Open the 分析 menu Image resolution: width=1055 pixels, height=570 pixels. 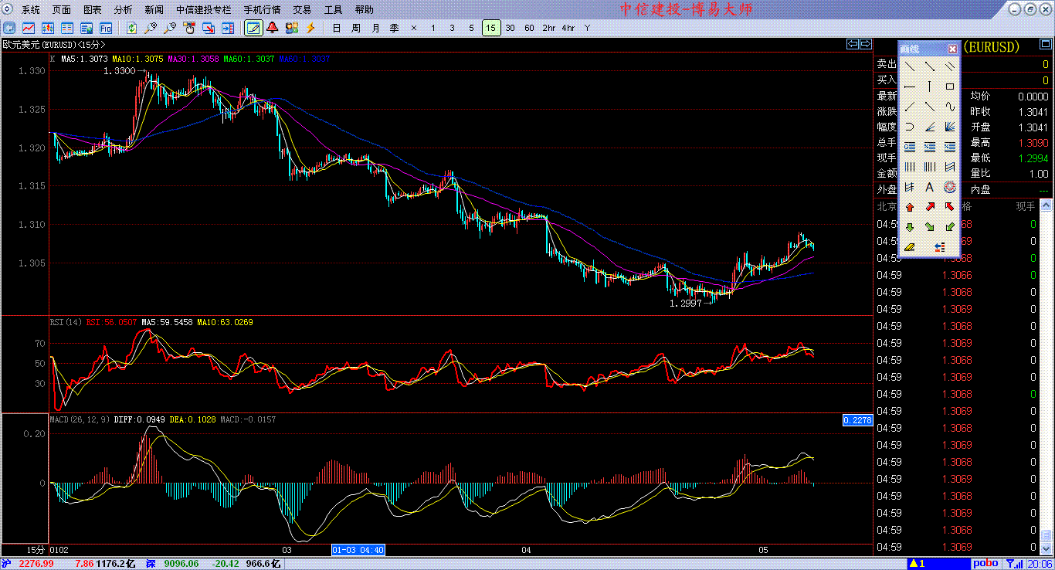123,10
